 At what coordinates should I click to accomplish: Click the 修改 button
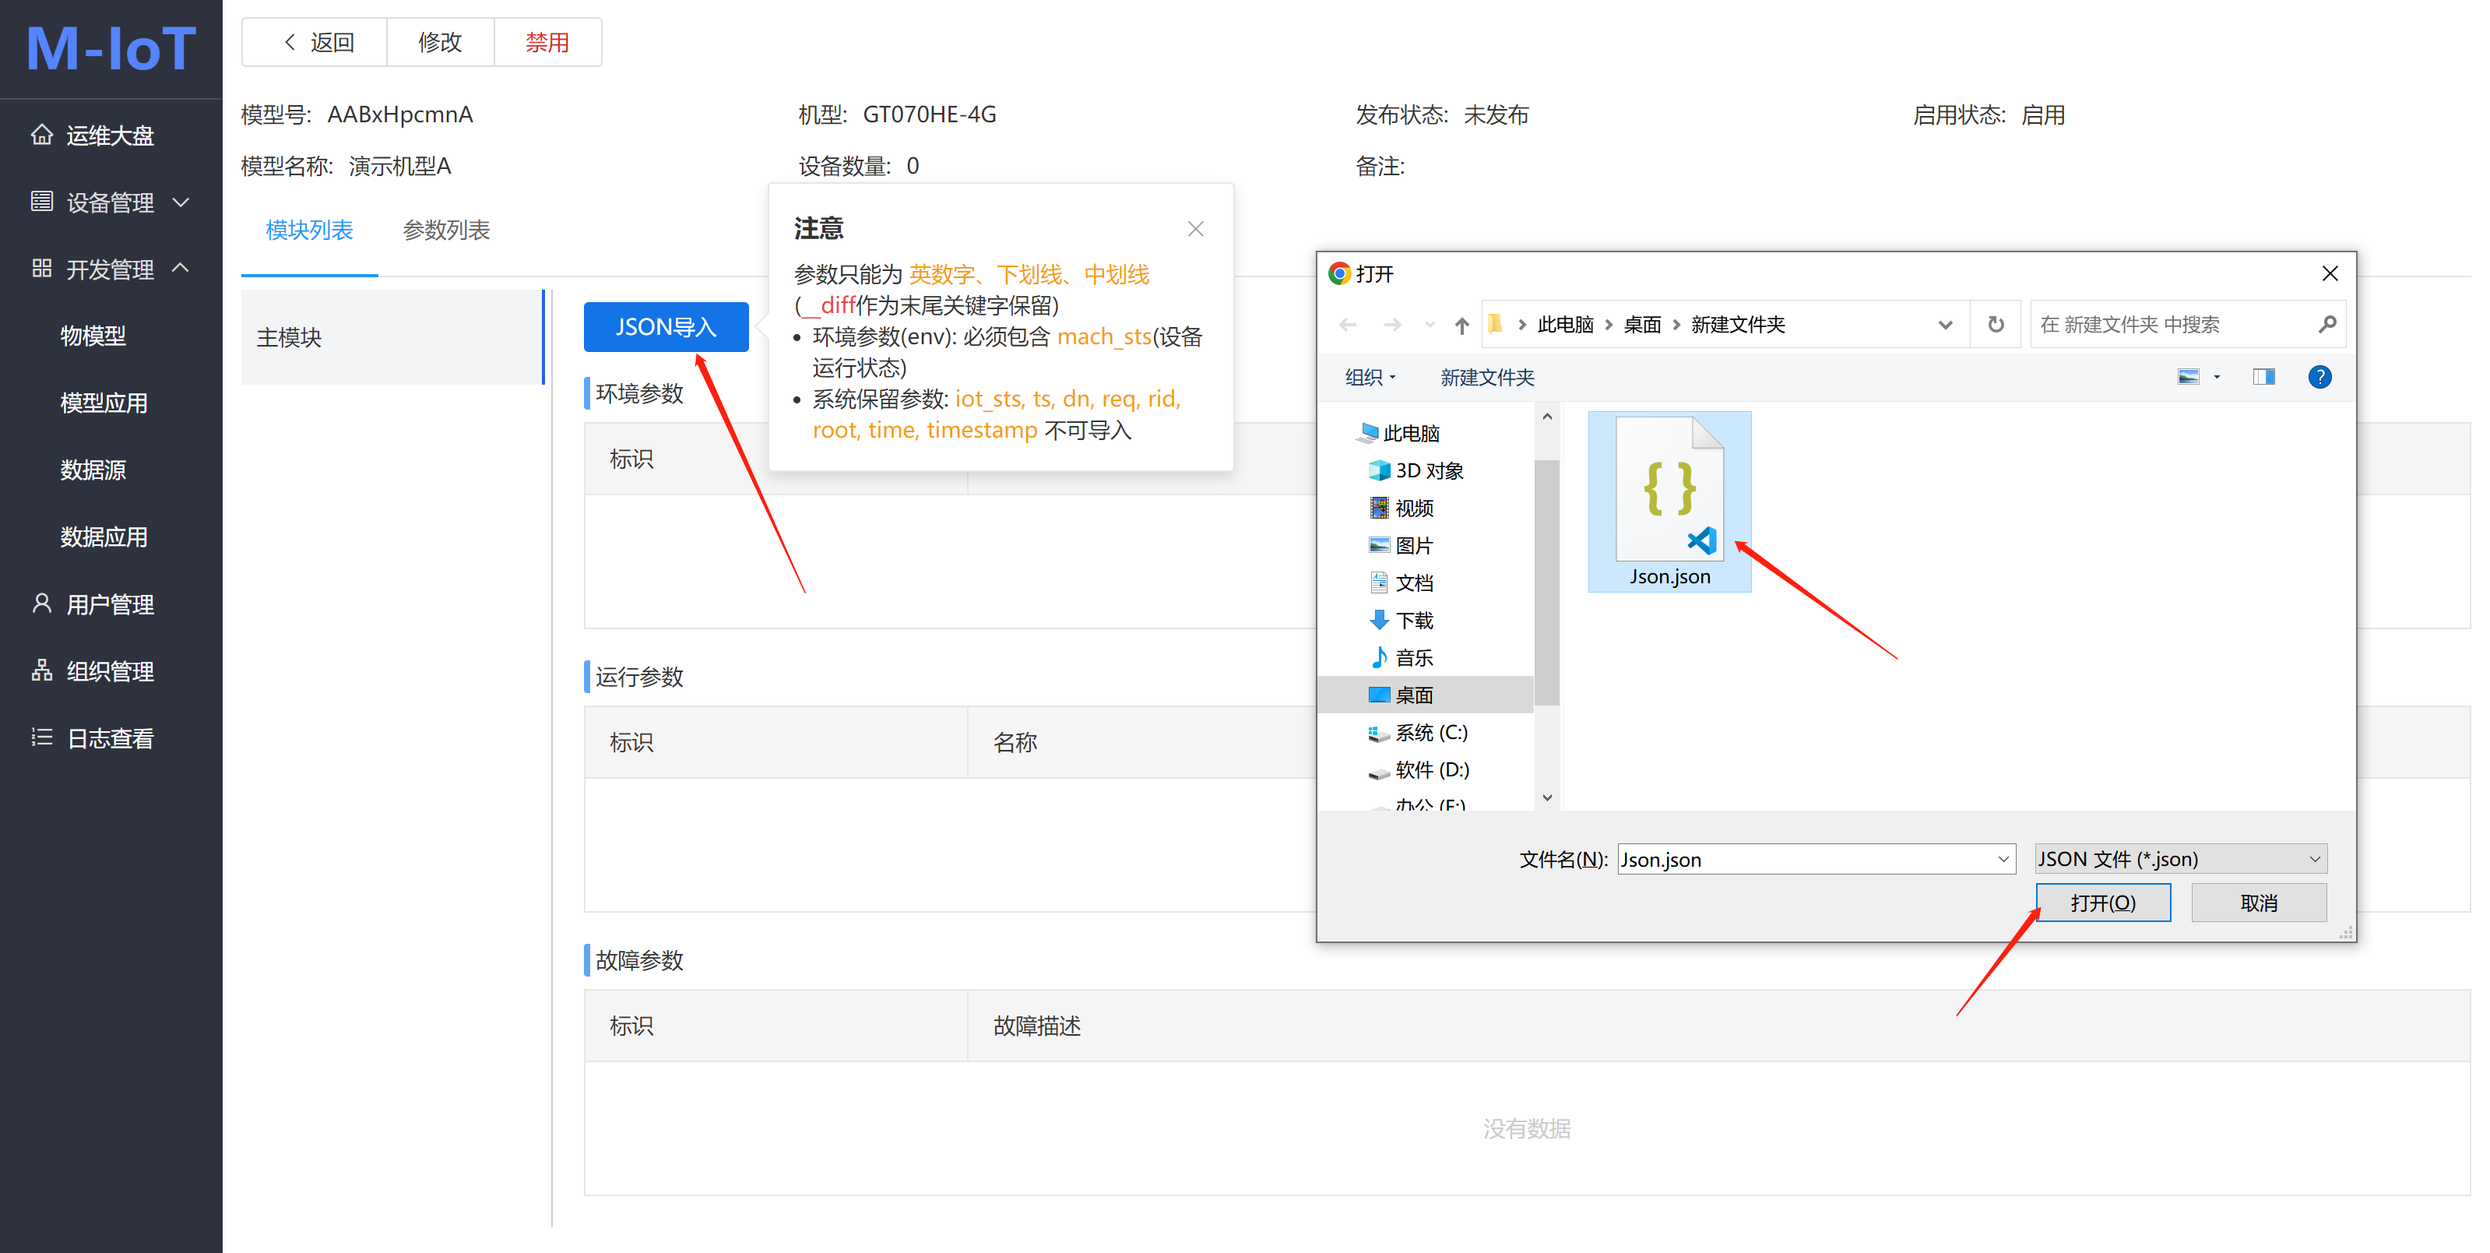pyautogui.click(x=440, y=43)
